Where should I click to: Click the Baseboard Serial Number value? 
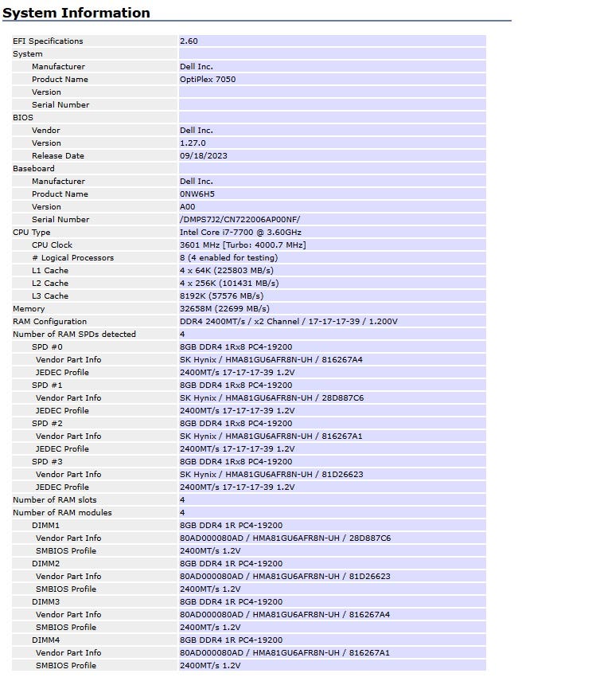240,220
